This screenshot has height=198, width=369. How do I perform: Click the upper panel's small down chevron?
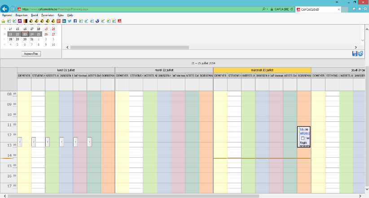click(363, 40)
